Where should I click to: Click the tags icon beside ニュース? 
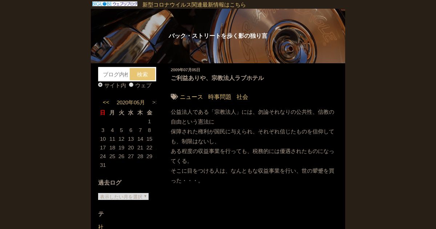pyautogui.click(x=174, y=97)
